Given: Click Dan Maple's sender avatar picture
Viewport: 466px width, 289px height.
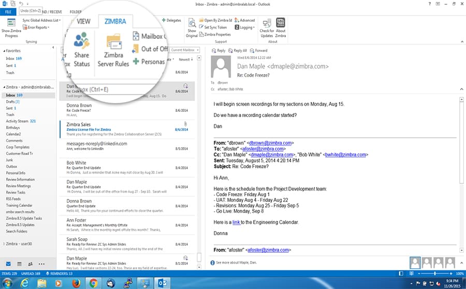Looking at the screenshot, I should tap(221, 67).
